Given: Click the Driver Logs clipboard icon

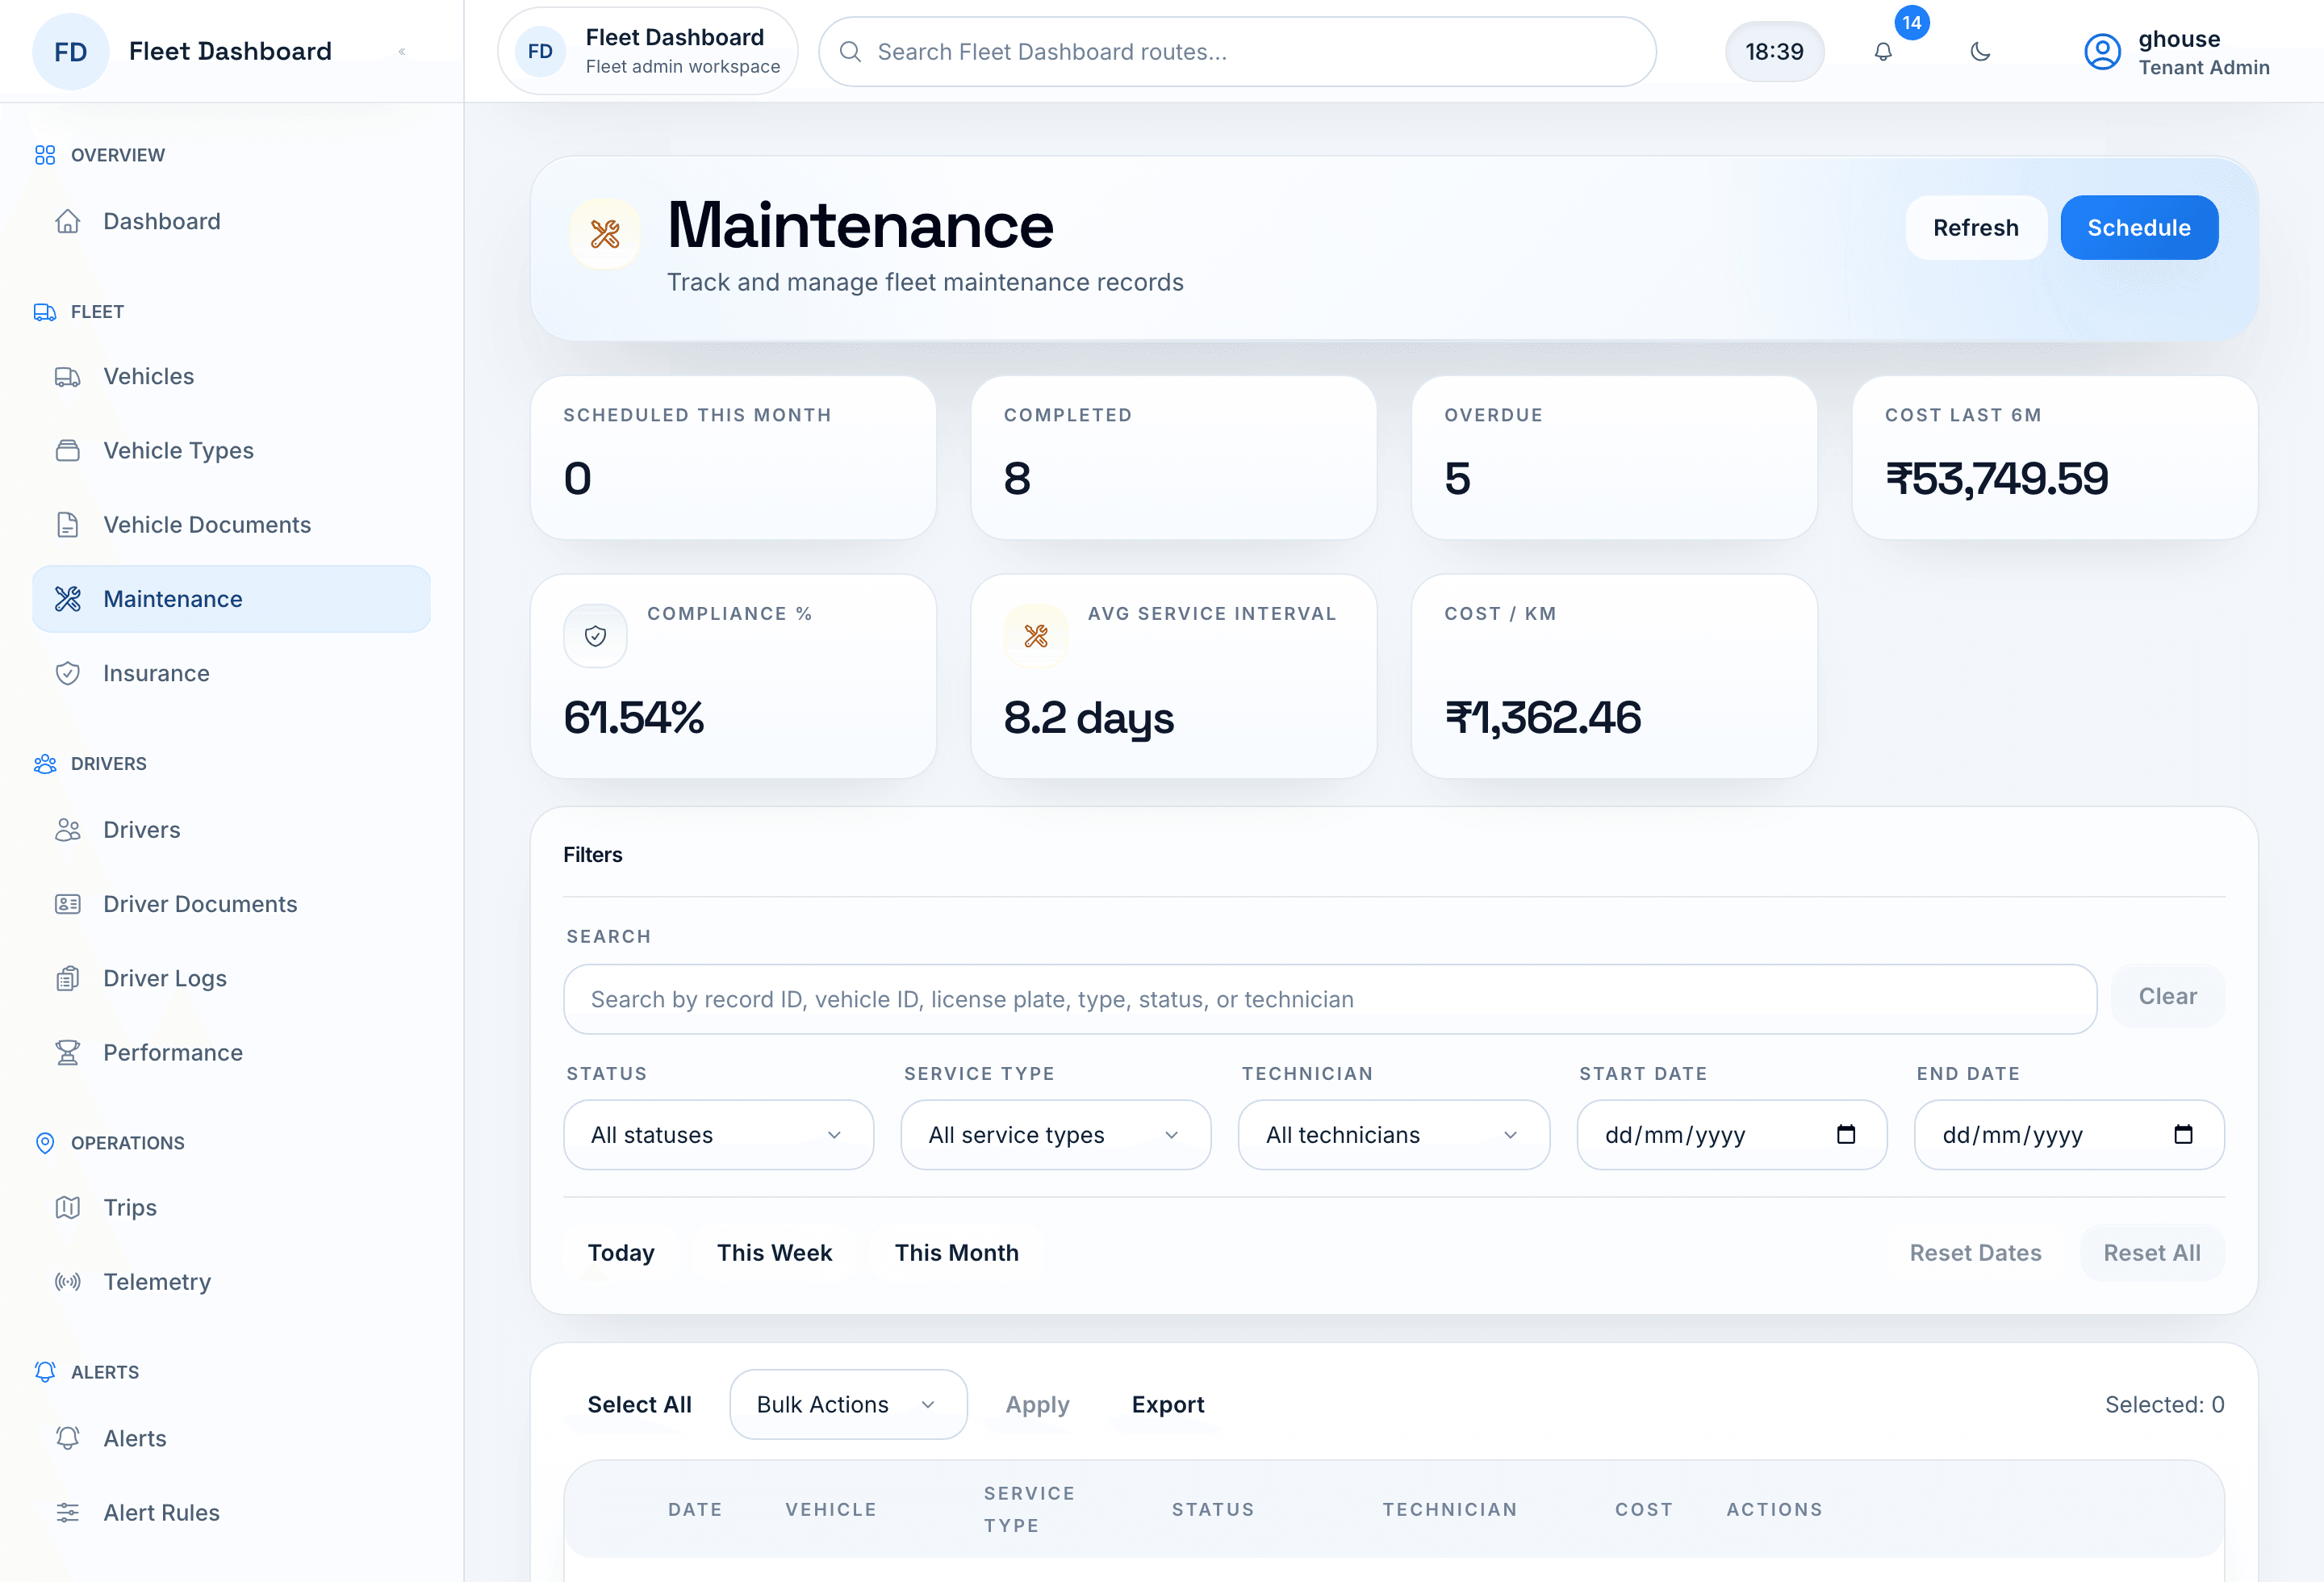Looking at the screenshot, I should 68,978.
